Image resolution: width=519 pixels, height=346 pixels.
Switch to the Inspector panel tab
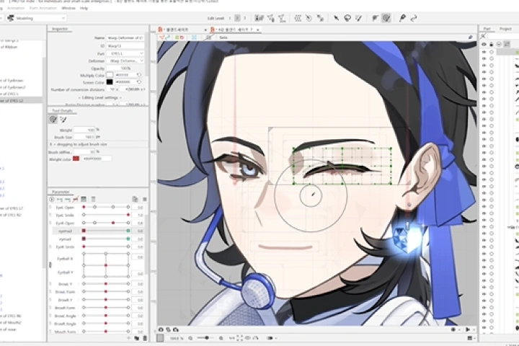(61, 29)
